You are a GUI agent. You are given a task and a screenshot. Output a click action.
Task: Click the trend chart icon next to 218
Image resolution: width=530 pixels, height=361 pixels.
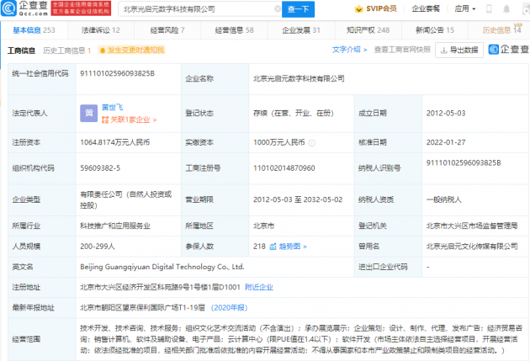click(273, 247)
